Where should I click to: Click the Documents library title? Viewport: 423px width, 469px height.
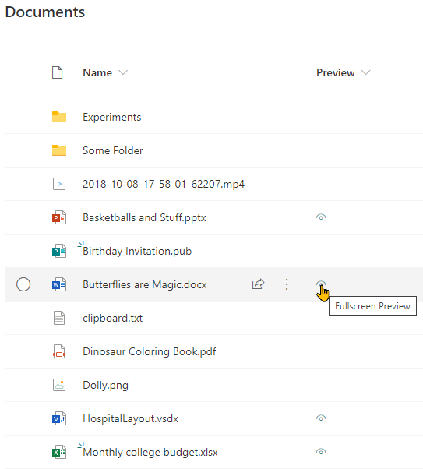(x=45, y=12)
